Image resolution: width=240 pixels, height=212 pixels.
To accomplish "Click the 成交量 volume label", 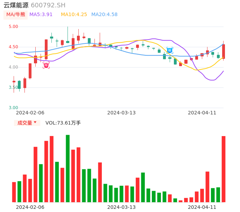I will point(24,123).
